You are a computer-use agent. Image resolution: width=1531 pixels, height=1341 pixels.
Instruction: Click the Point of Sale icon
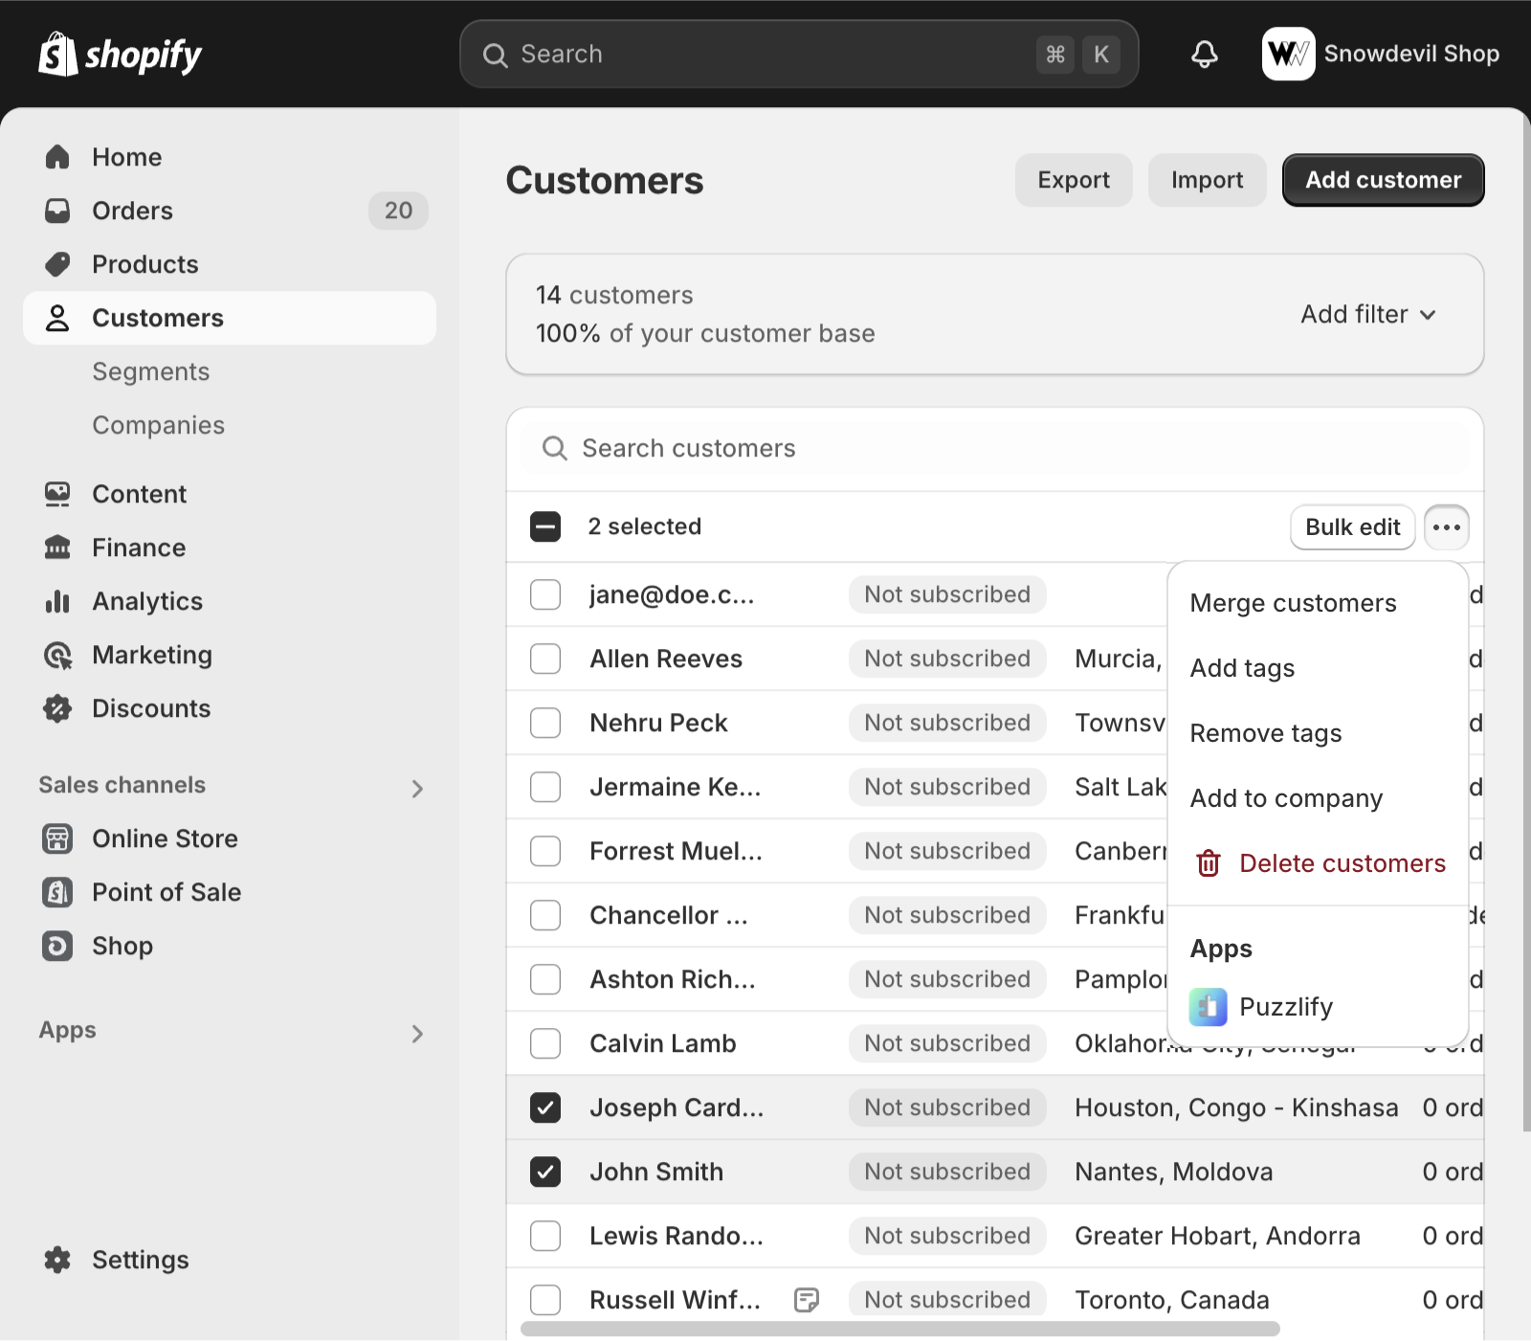coord(57,892)
